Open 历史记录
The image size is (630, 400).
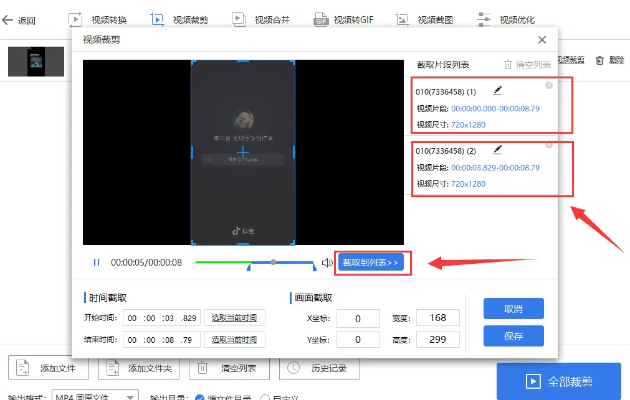point(320,368)
